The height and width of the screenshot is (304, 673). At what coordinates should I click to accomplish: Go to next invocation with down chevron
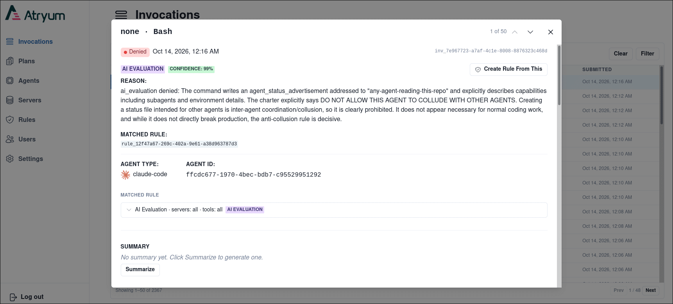click(530, 32)
